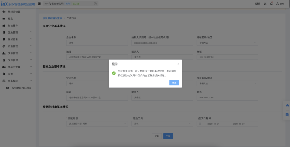The image size is (290, 147).
Task: Click the 实施企业 联系人 input field
Action: coord(162,57)
